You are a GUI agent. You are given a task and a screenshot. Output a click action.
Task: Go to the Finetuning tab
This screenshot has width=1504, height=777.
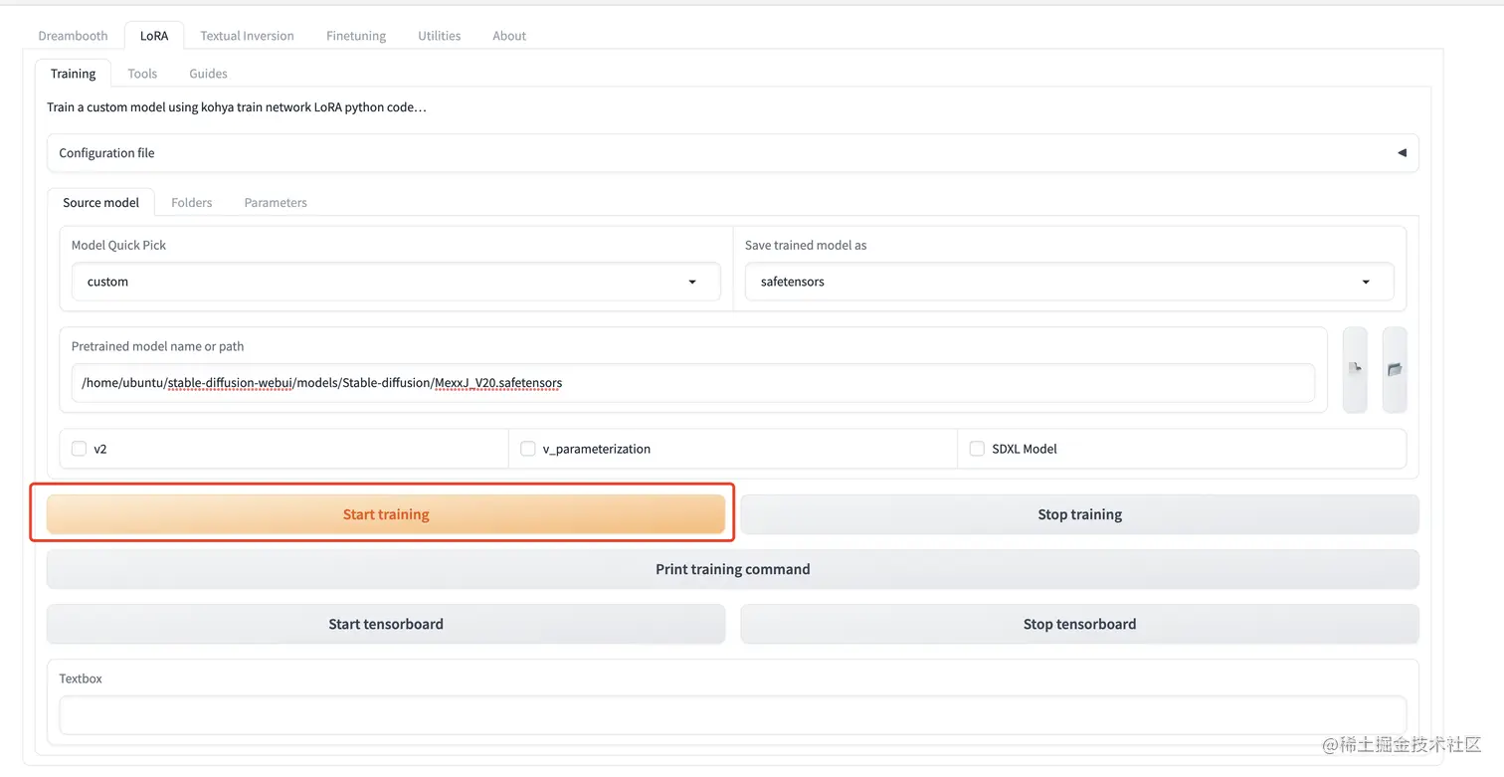[355, 36]
